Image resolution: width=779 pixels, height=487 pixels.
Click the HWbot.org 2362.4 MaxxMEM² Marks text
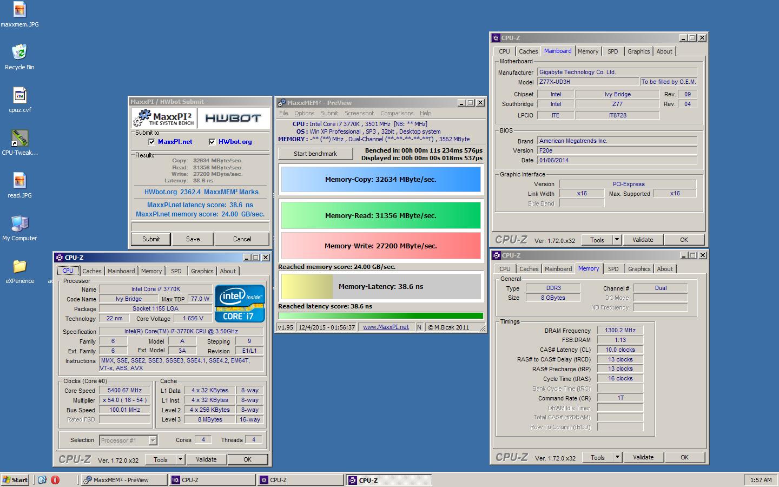pyautogui.click(x=201, y=192)
